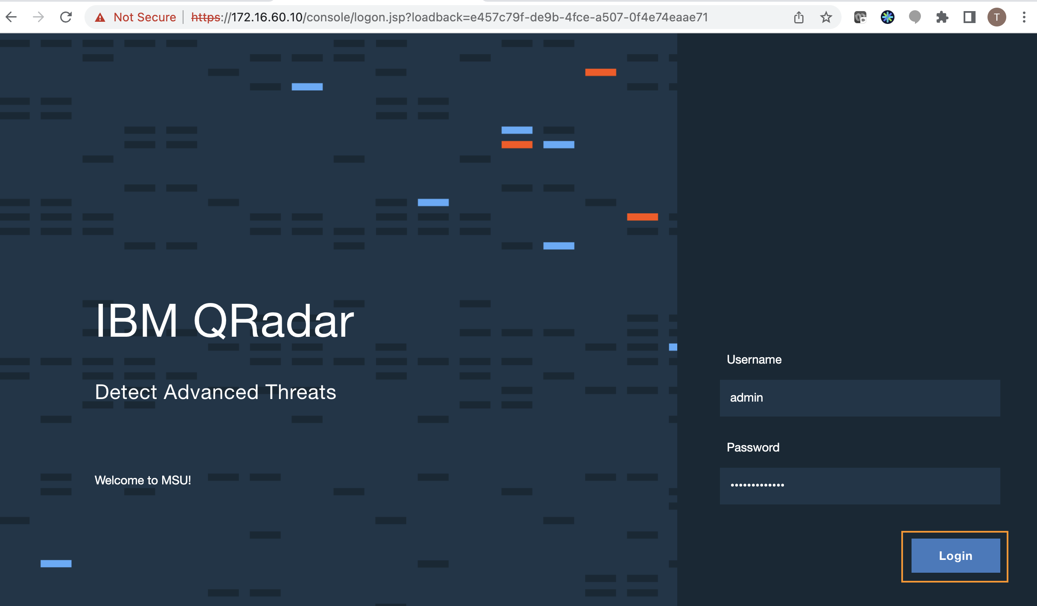The width and height of the screenshot is (1037, 606).
Task: Click the colorful asterisk extension icon
Action: coord(887,17)
